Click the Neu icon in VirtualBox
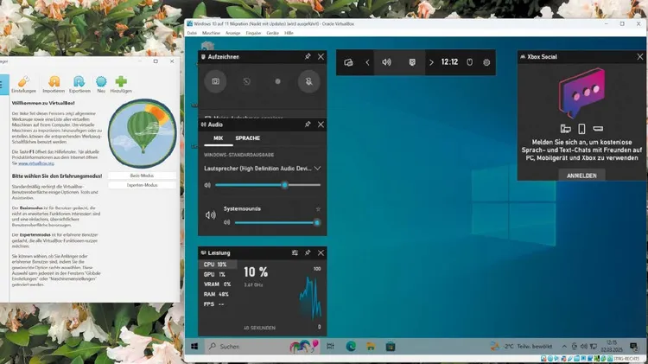Image resolution: width=648 pixels, height=364 pixels. pos(101,83)
